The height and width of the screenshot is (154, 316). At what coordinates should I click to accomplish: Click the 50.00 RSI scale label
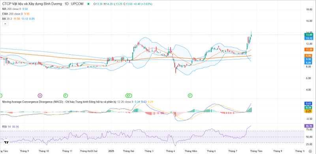click(309, 137)
